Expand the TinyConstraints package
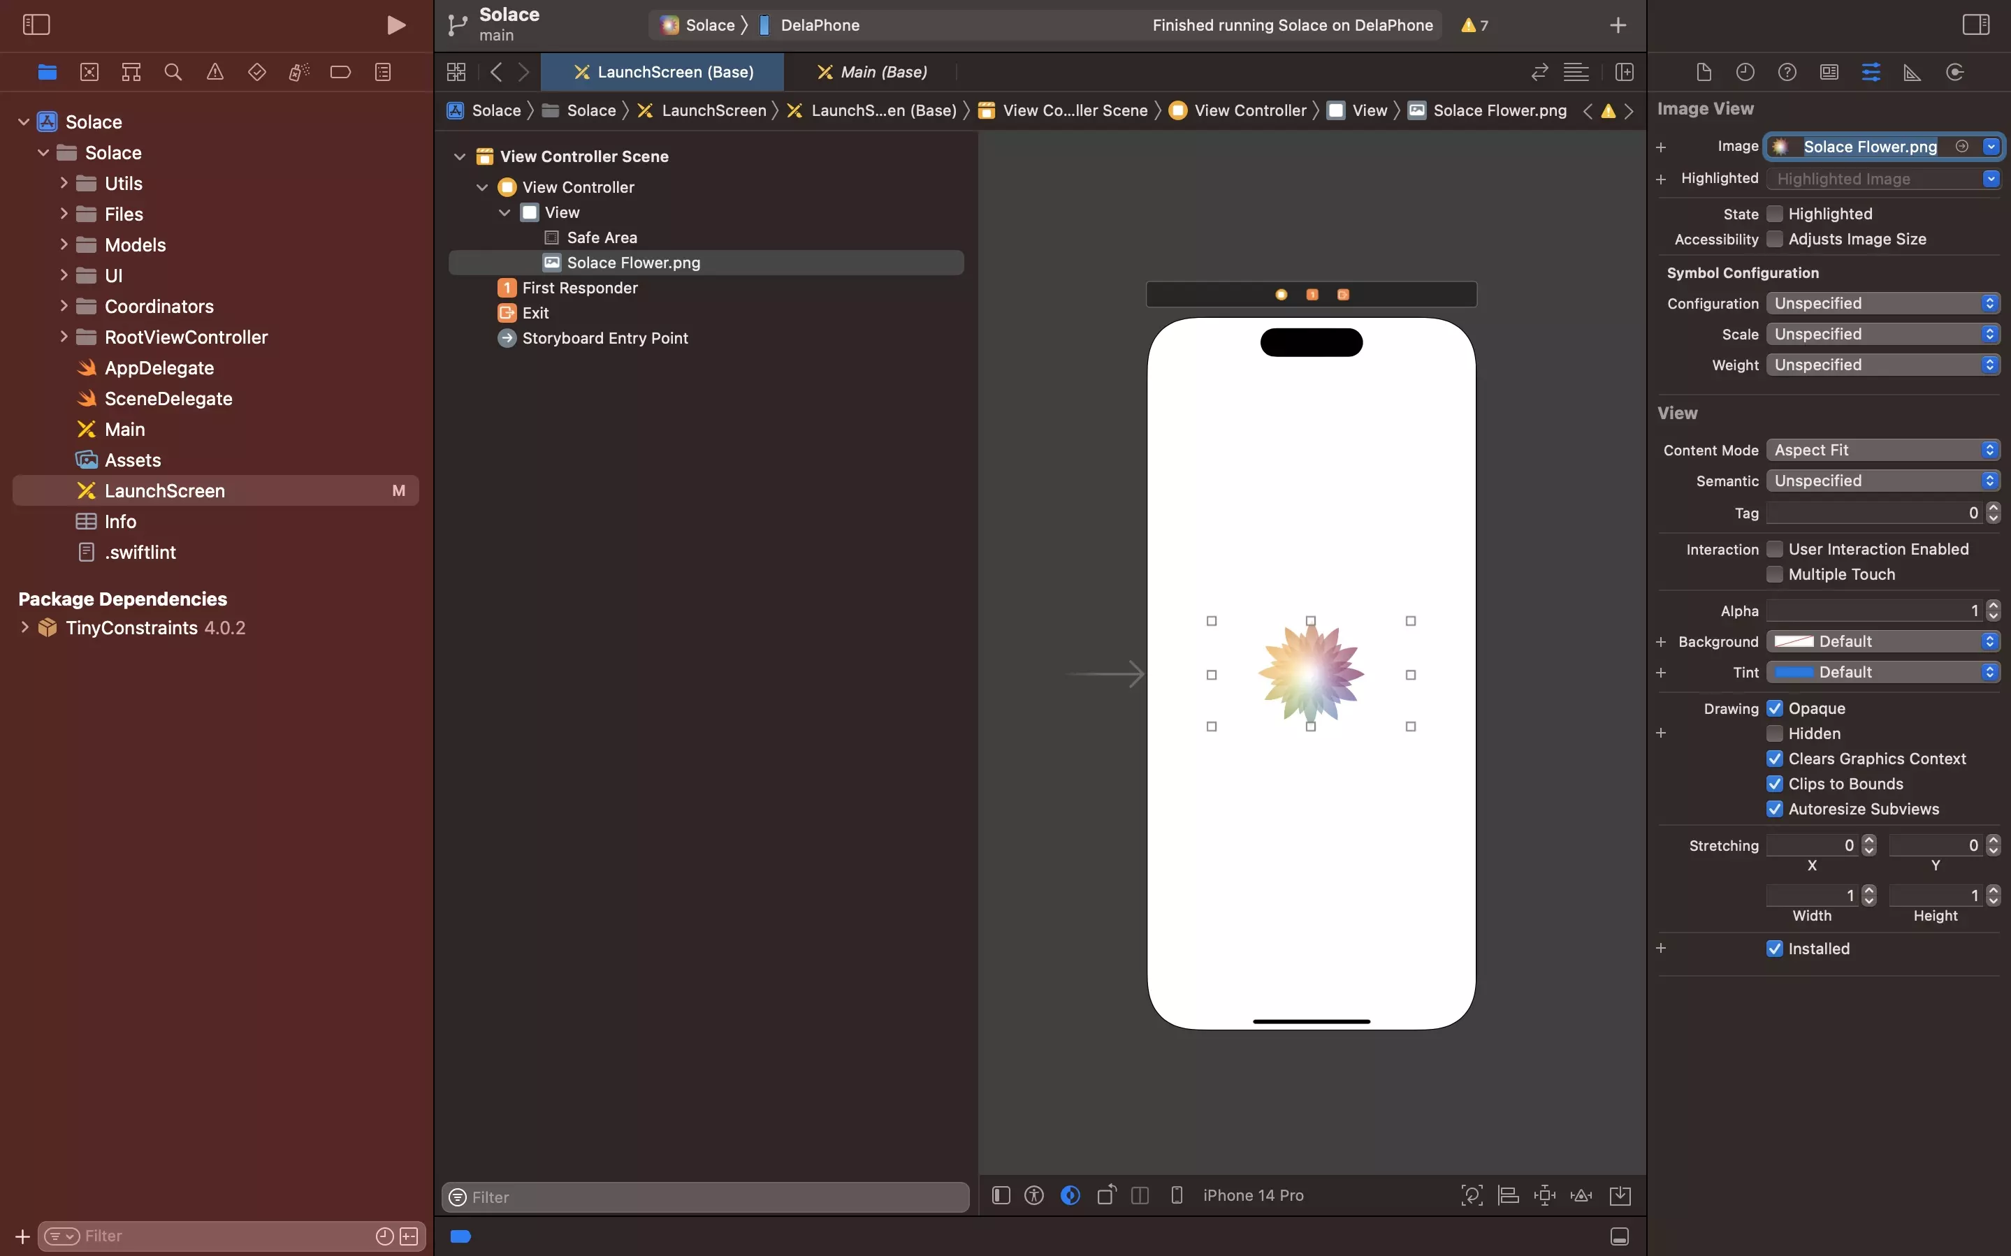Screen dimensions: 2011x1256 pyautogui.click(x=24, y=628)
